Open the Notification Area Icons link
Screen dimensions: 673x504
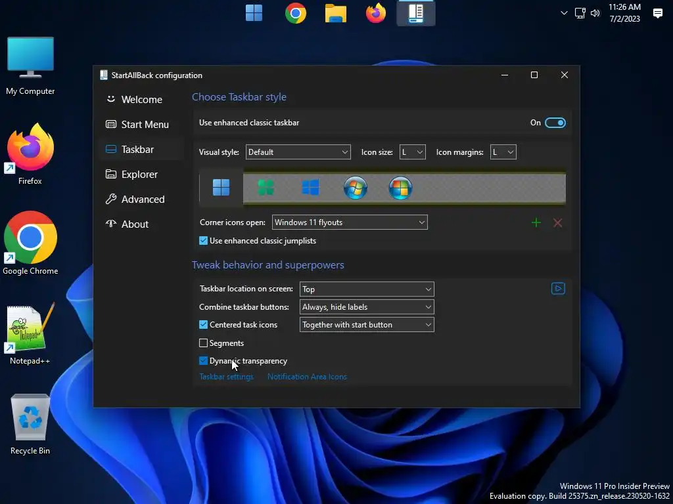coord(307,377)
